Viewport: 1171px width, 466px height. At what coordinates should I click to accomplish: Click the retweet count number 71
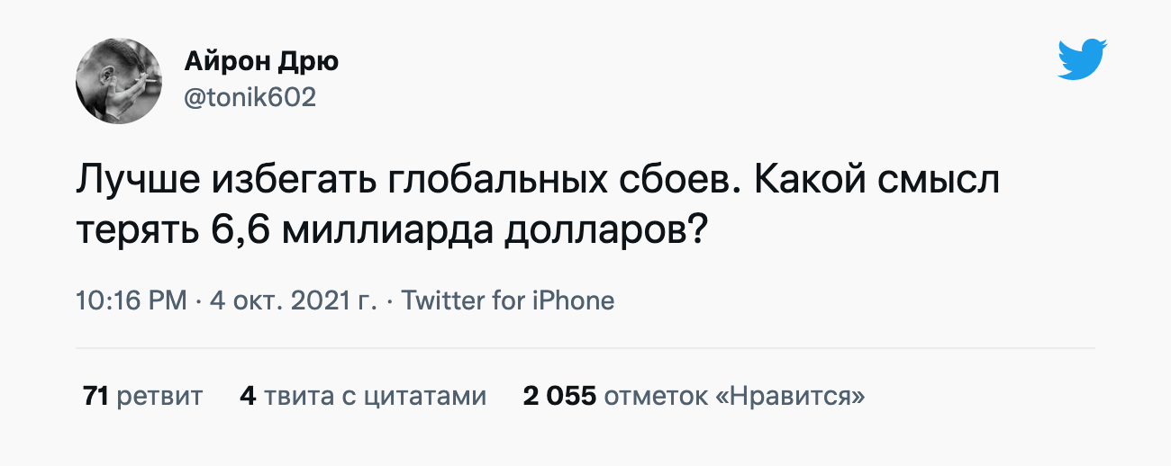(95, 396)
